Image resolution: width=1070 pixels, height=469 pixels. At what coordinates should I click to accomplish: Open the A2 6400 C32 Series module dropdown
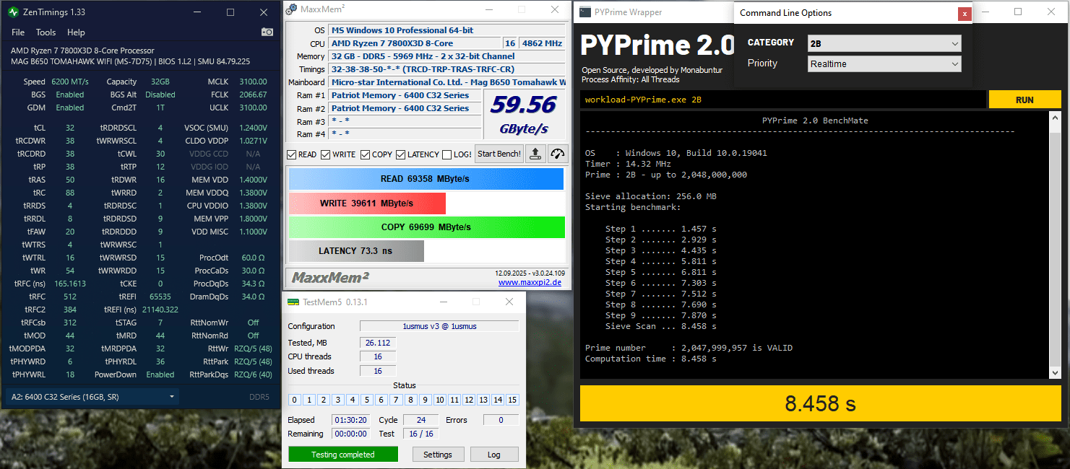pos(92,397)
